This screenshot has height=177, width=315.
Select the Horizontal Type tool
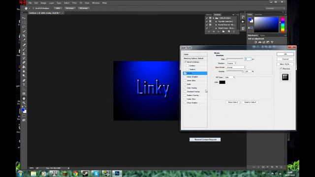click(x=24, y=85)
